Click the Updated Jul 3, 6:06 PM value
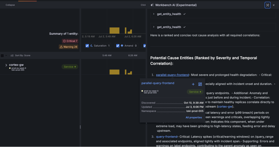Image resolution: width=279 pixels, height=147 pixels. 195,107
